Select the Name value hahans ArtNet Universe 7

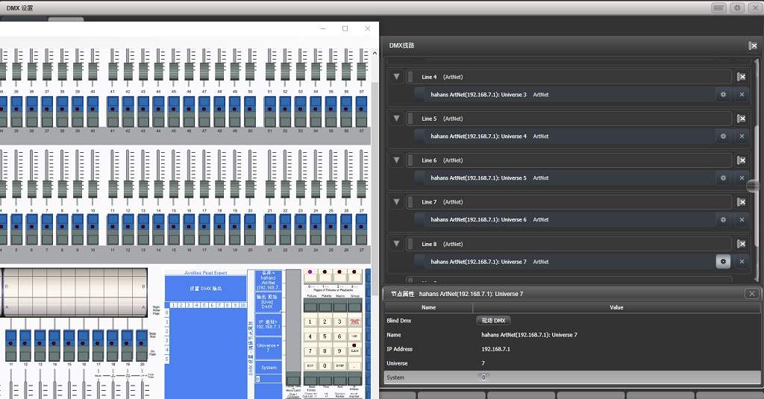coord(529,335)
